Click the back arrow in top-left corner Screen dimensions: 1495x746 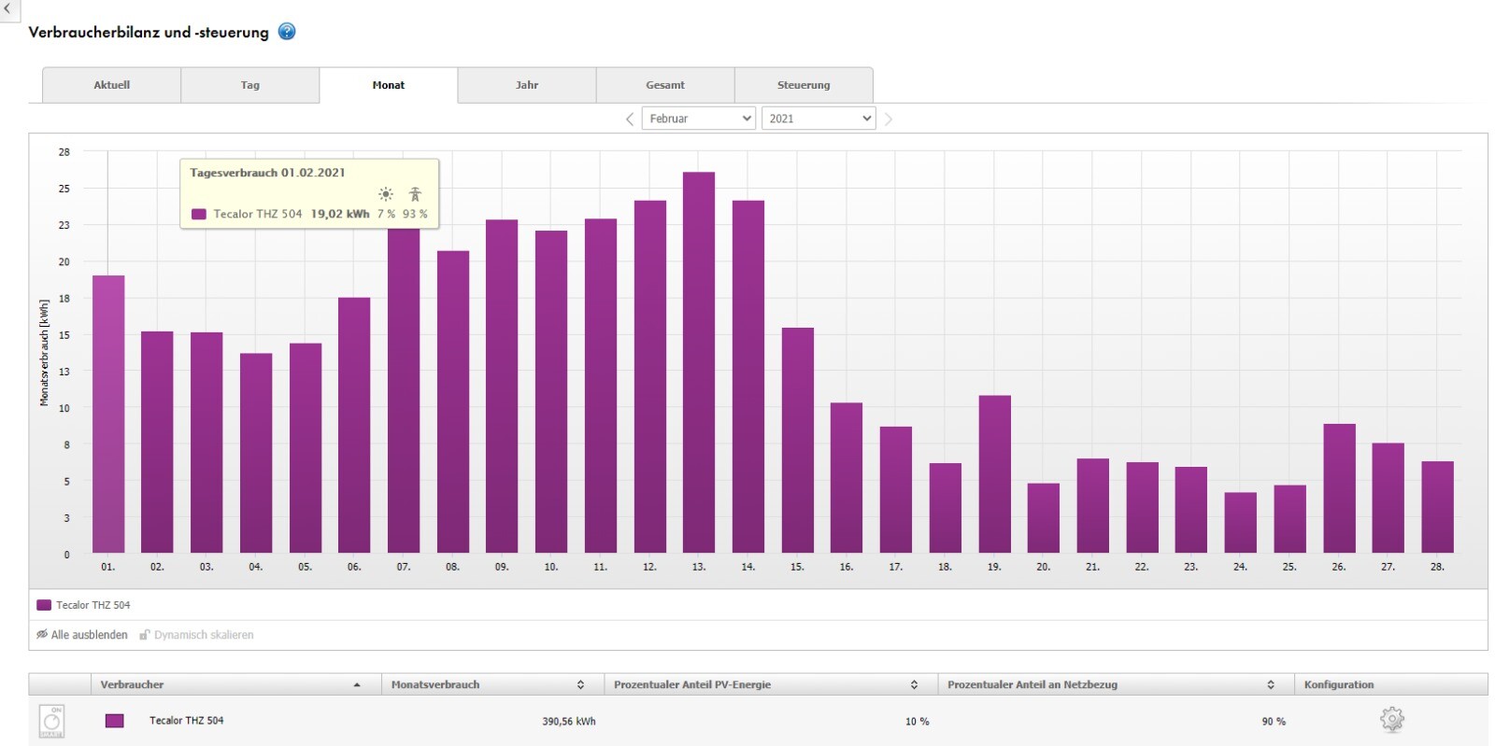click(8, 9)
